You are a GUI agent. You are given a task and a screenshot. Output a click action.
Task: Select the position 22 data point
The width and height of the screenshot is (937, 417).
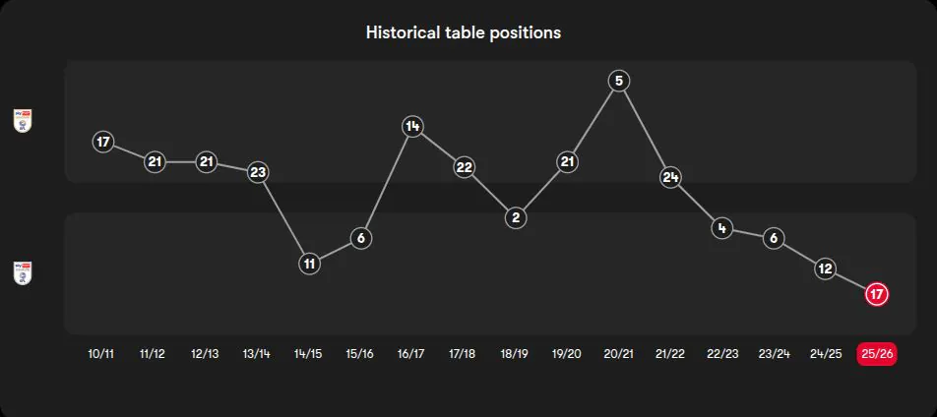click(465, 167)
